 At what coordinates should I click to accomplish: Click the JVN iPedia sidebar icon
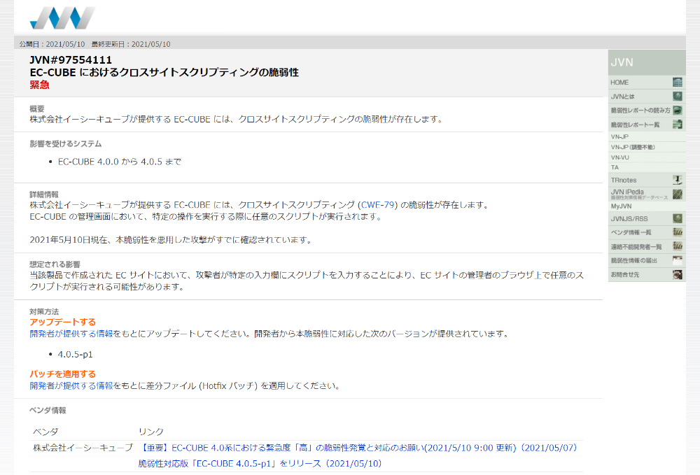[x=677, y=194]
